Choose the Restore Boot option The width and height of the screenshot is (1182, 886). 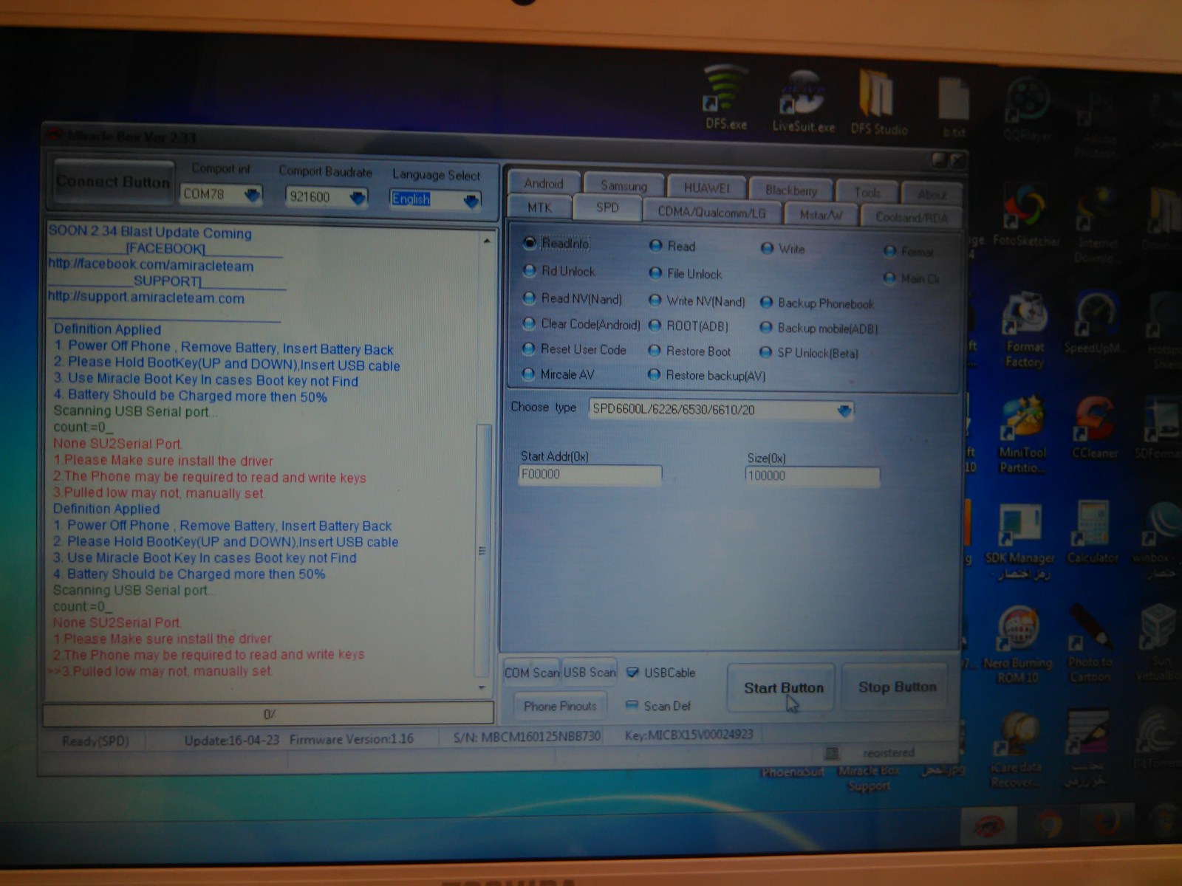pyautogui.click(x=690, y=351)
